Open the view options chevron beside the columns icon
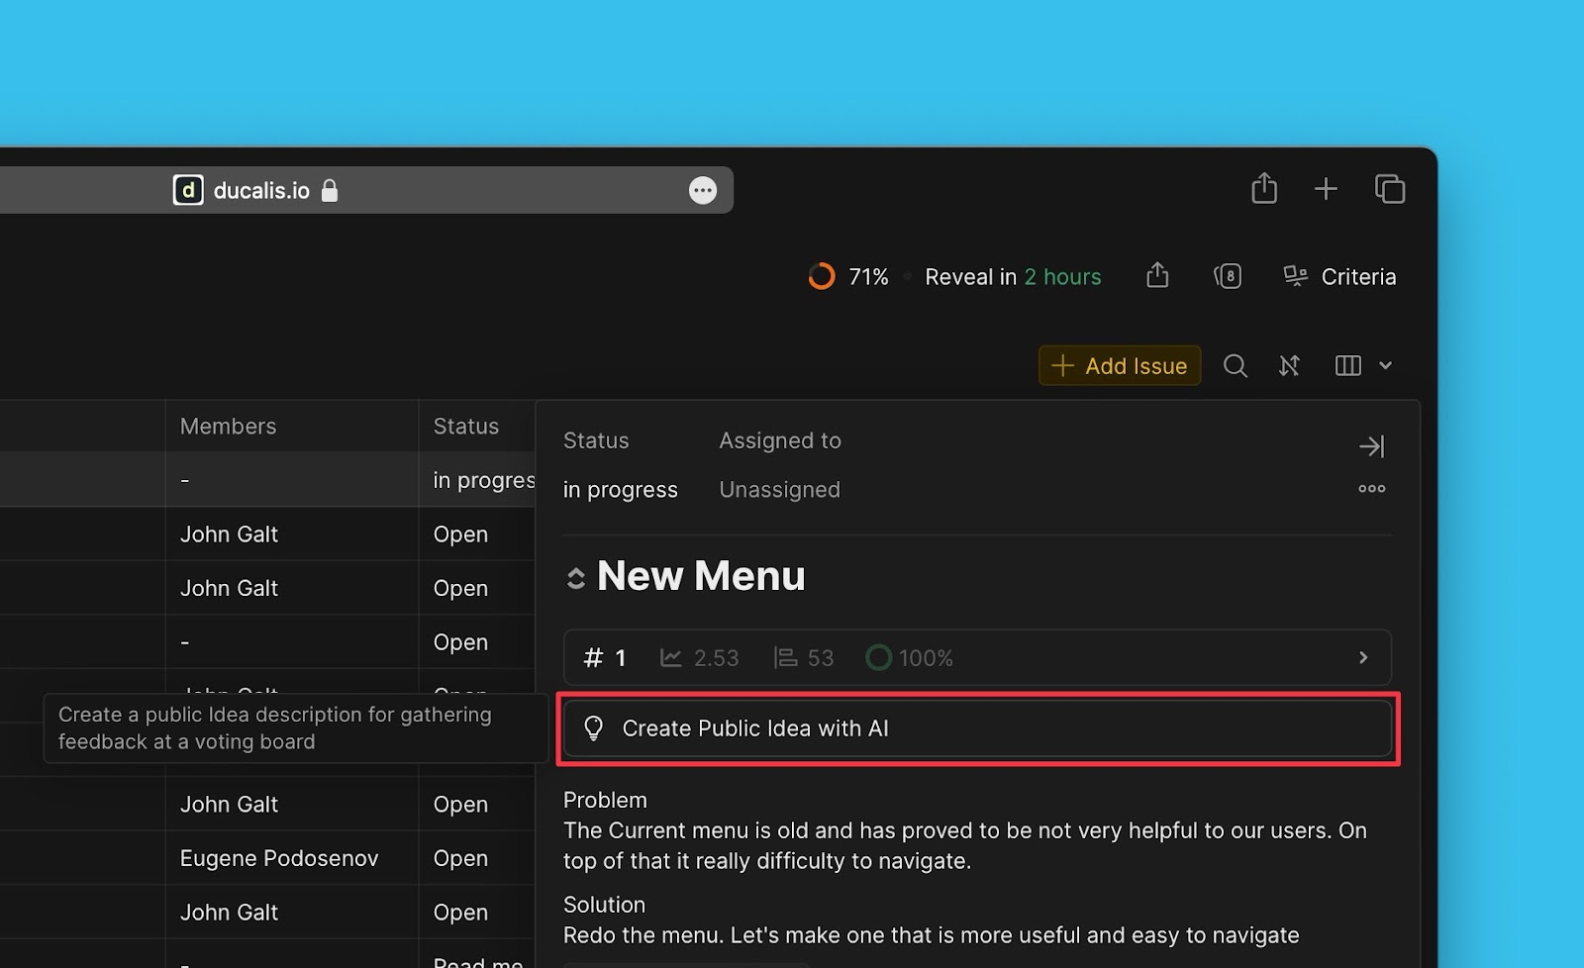1584x968 pixels. click(x=1385, y=365)
